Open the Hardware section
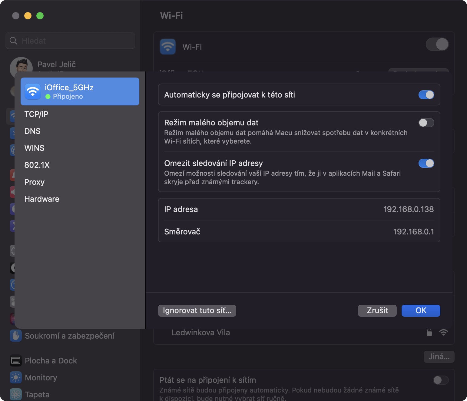Viewport: 467px width, 401px height. coord(42,199)
